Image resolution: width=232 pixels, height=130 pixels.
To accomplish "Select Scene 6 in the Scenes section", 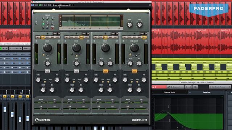I will (x=52, y=24).
